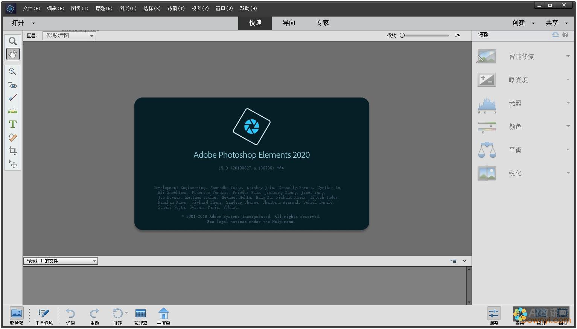Viewport: 577px width, 329px height.
Task: Open the Share (共享) dropdown
Action: [557, 23]
